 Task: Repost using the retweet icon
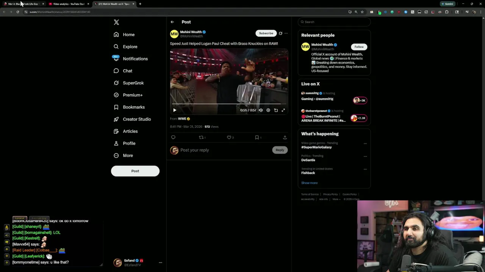point(201,138)
